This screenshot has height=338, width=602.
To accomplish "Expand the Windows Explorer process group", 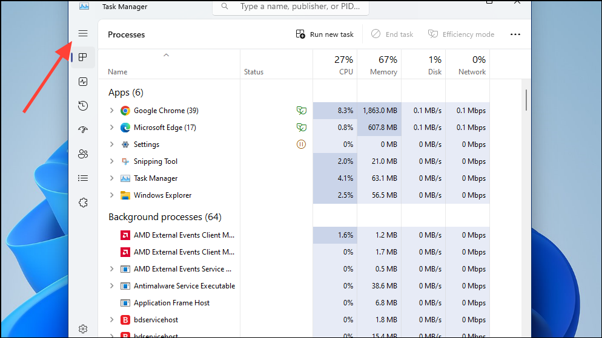I will 111,195.
